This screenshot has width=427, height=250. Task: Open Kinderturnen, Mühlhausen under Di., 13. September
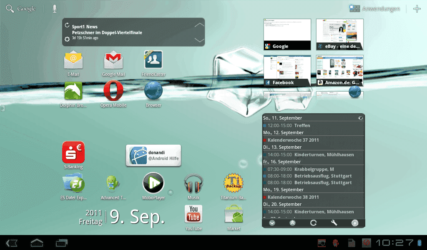point(314,155)
